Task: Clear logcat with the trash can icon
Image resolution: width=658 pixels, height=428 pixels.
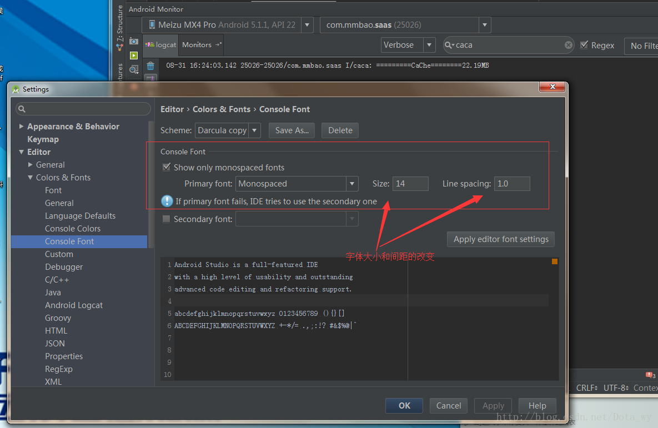Action: (x=150, y=66)
